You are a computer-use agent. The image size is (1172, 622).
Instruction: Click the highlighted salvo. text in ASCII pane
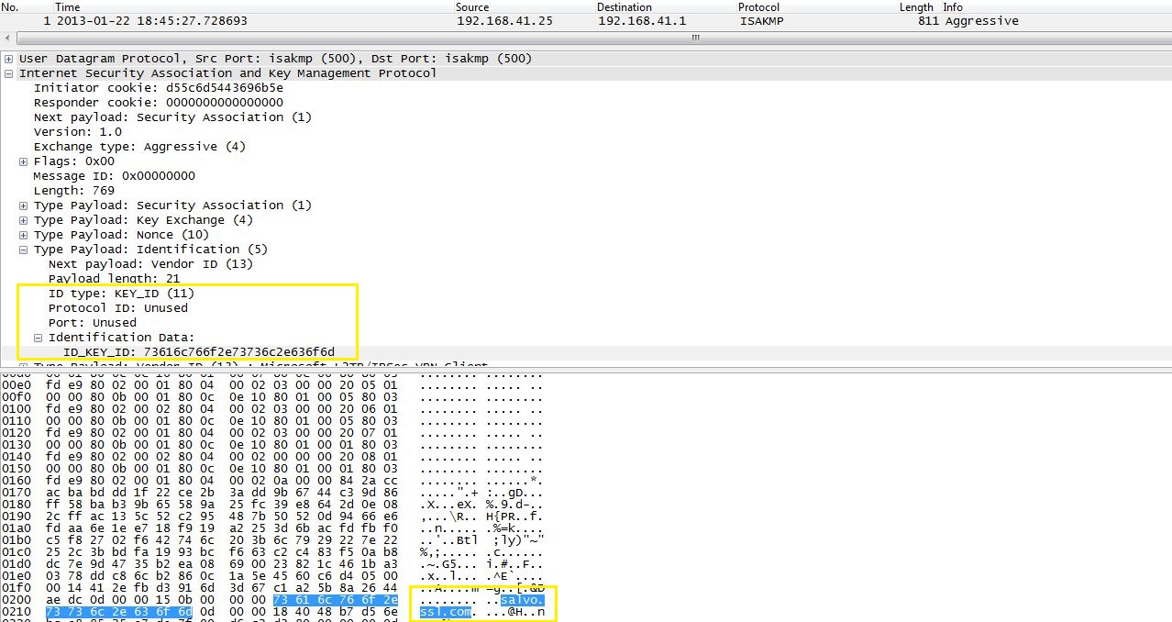point(521,599)
